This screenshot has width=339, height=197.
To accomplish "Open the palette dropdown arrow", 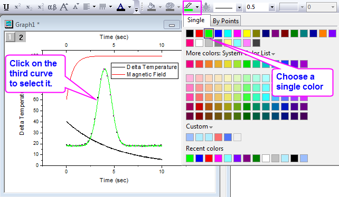I will click(x=178, y=7).
